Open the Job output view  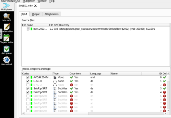(x=7, y=61)
